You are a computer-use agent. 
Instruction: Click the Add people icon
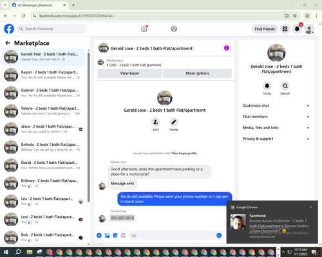click(x=155, y=122)
